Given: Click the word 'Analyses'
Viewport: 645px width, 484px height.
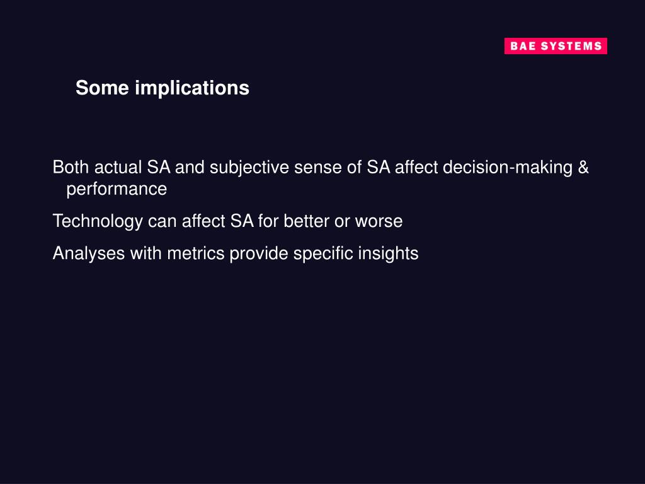Looking at the screenshot, I should tap(89, 253).
